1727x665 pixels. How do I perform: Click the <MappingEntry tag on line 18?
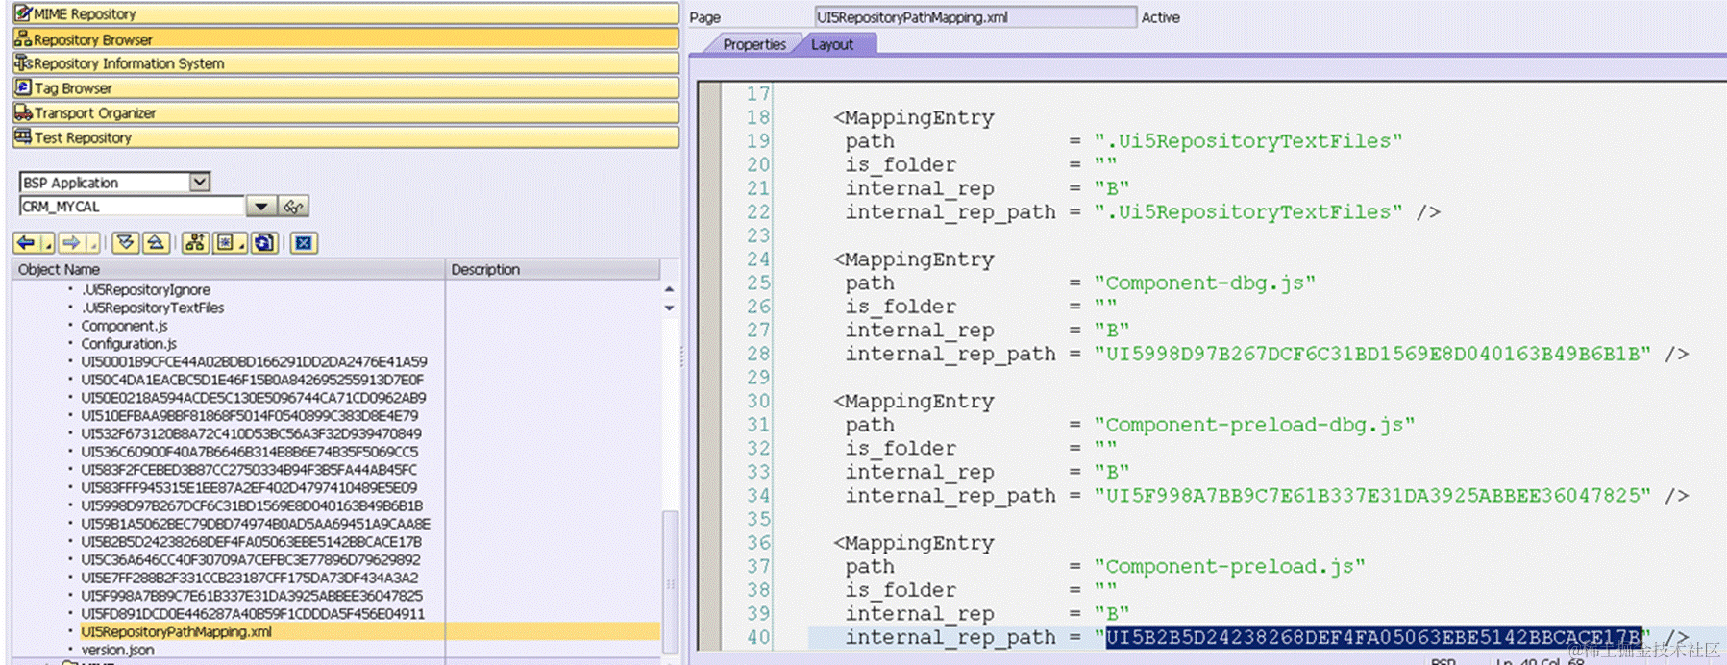(914, 118)
